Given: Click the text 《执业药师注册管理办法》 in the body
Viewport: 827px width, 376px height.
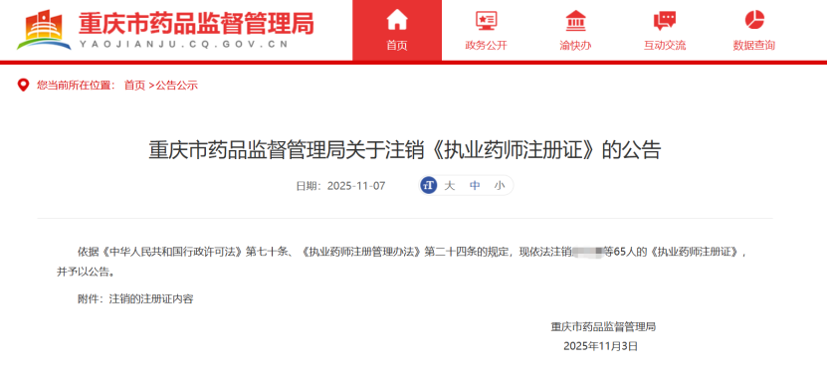Looking at the screenshot, I should click(362, 252).
